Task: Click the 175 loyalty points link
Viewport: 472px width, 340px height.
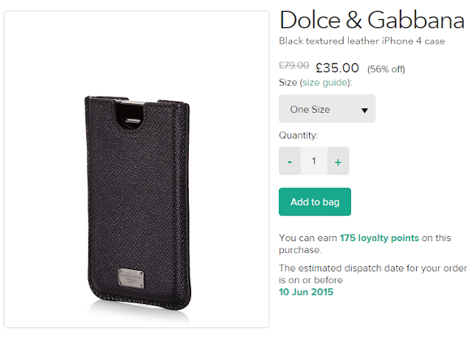Action: [x=379, y=238]
